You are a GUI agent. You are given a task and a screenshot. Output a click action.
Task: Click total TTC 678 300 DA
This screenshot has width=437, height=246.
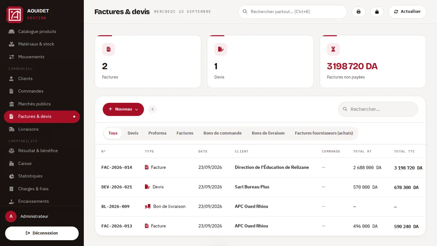click(x=406, y=187)
